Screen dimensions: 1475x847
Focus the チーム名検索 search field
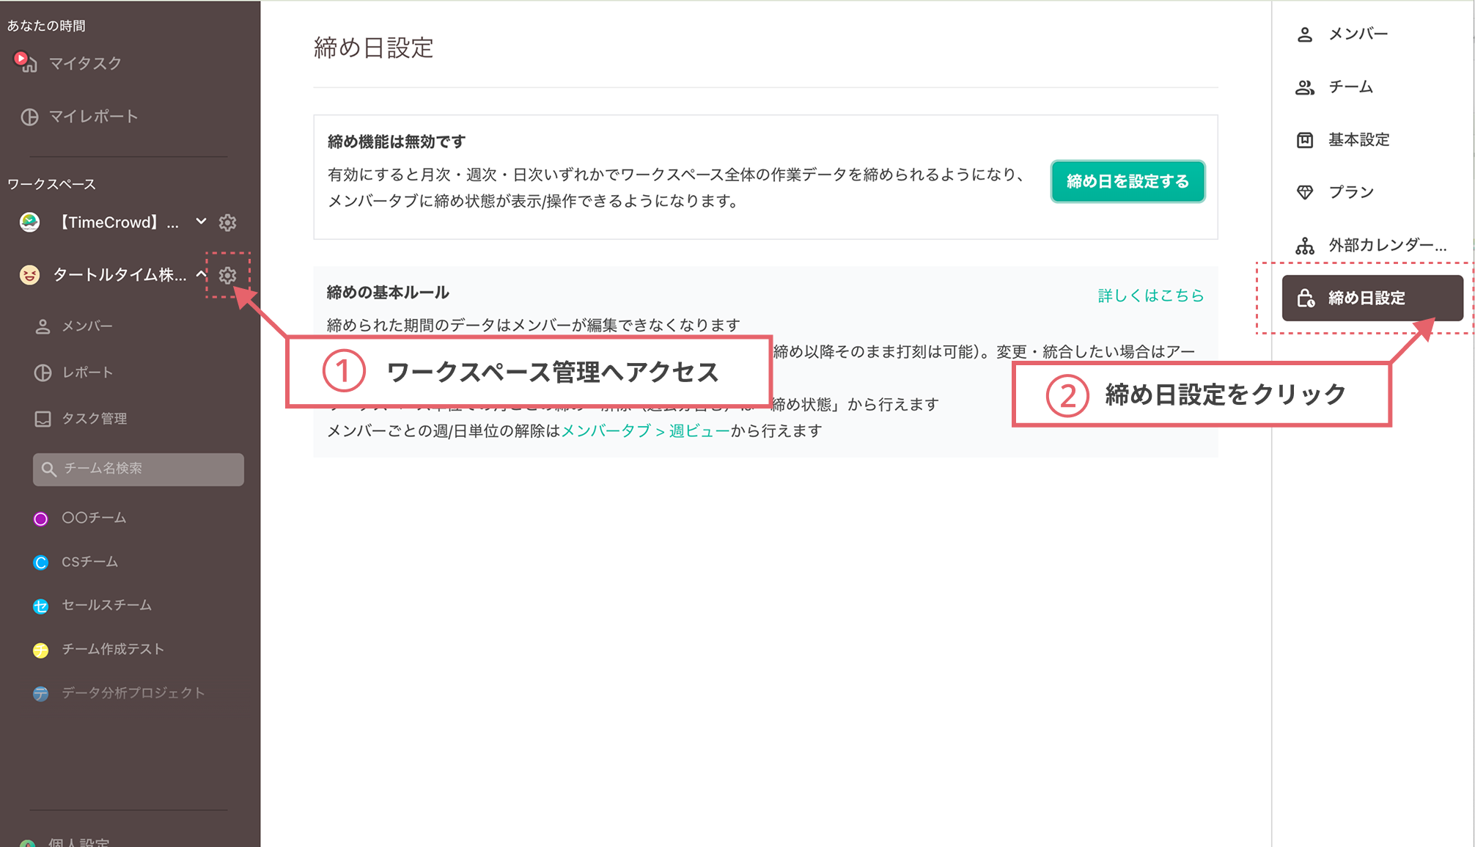139,469
